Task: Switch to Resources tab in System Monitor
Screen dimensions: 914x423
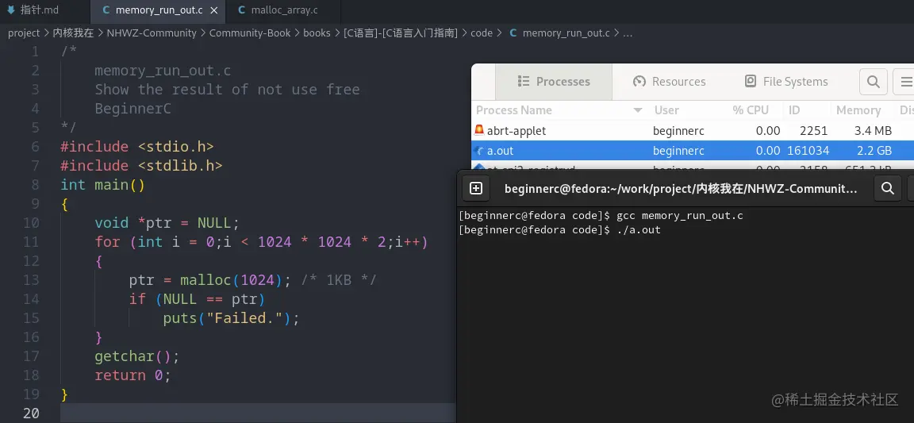Action: point(669,82)
